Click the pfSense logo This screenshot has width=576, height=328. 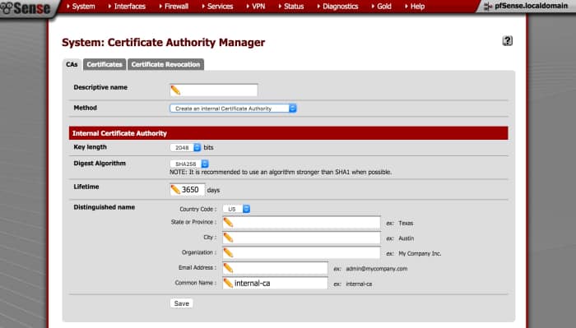pyautogui.click(x=25, y=8)
